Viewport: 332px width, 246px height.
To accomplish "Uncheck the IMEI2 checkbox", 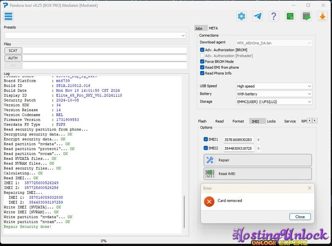I will click(x=205, y=148).
